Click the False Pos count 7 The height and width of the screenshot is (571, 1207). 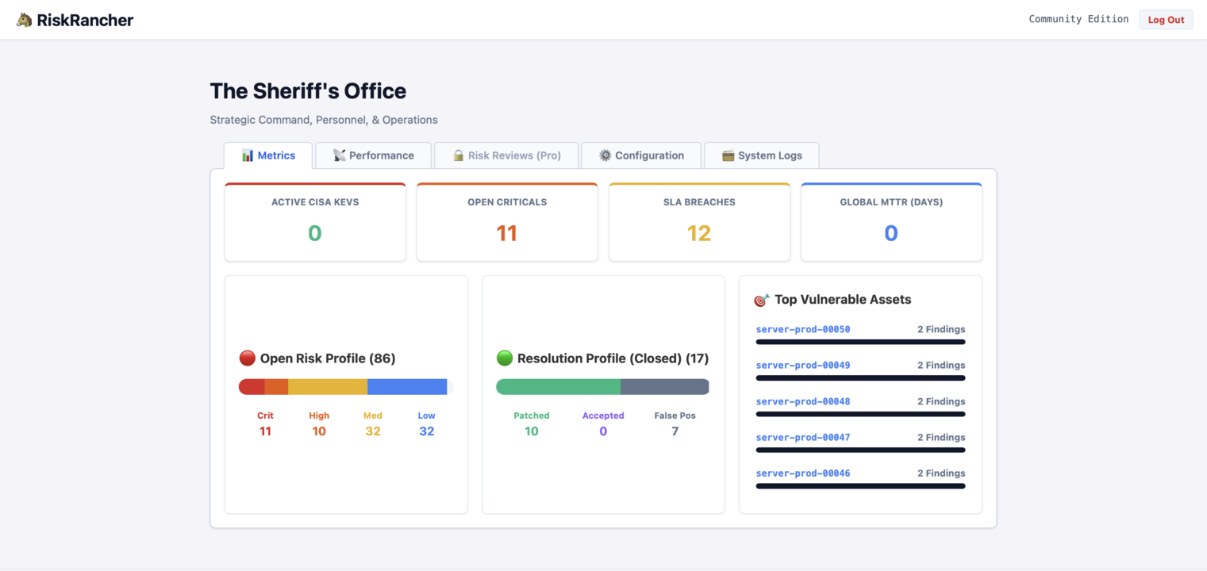(675, 431)
